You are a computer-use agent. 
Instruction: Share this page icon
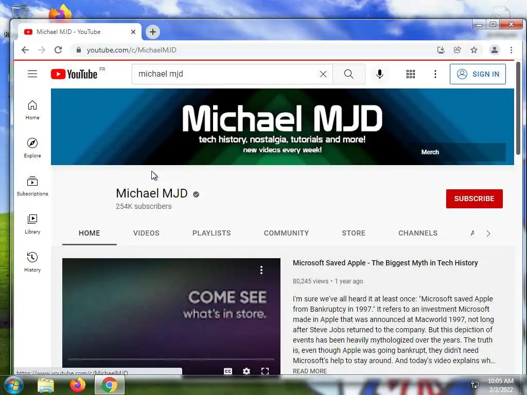click(x=458, y=50)
